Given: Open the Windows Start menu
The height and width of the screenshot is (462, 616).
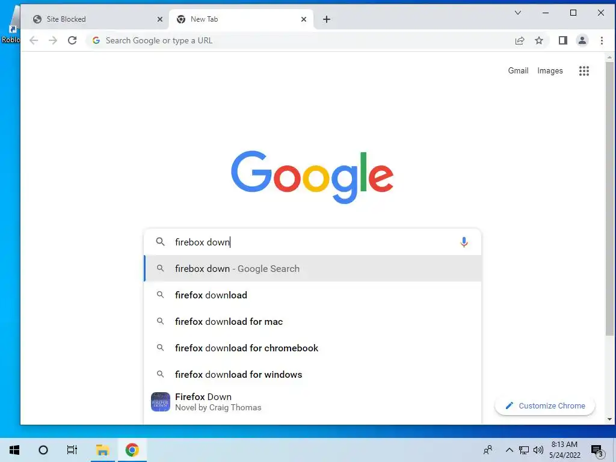Looking at the screenshot, I should click(x=14, y=450).
